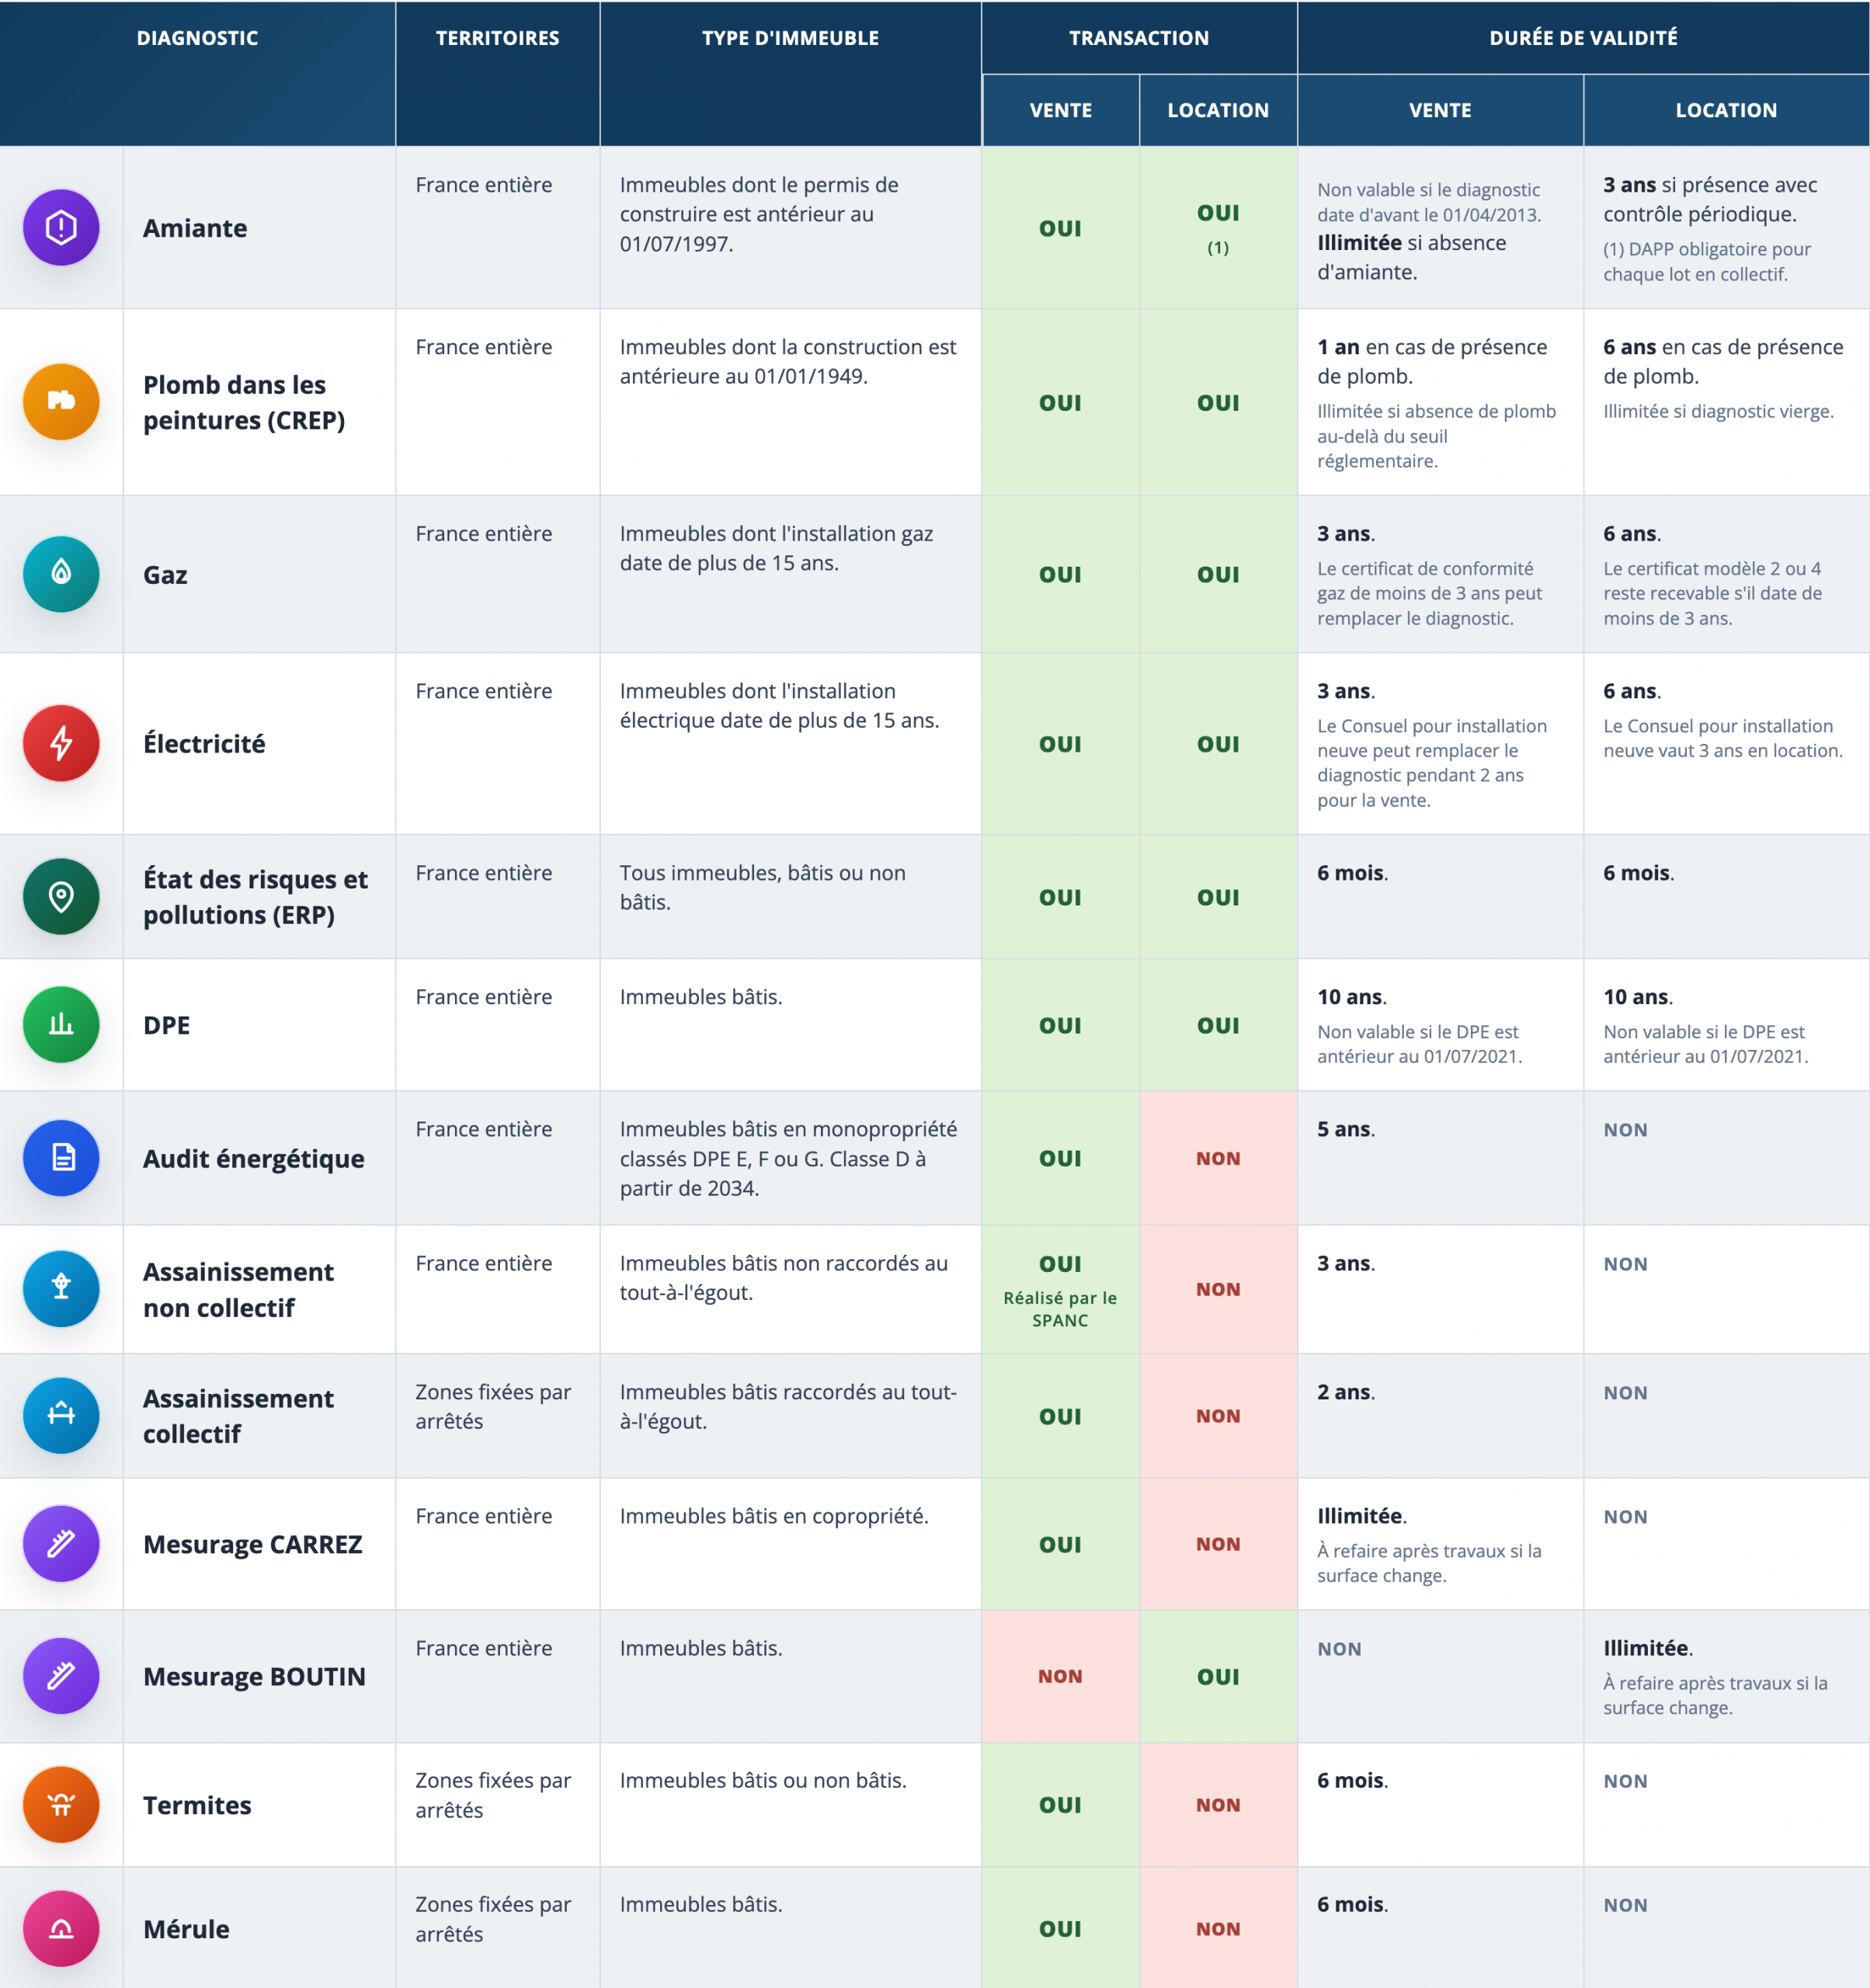
Task: Click the DIAGNOSTIC column header
Action: pyautogui.click(x=197, y=38)
